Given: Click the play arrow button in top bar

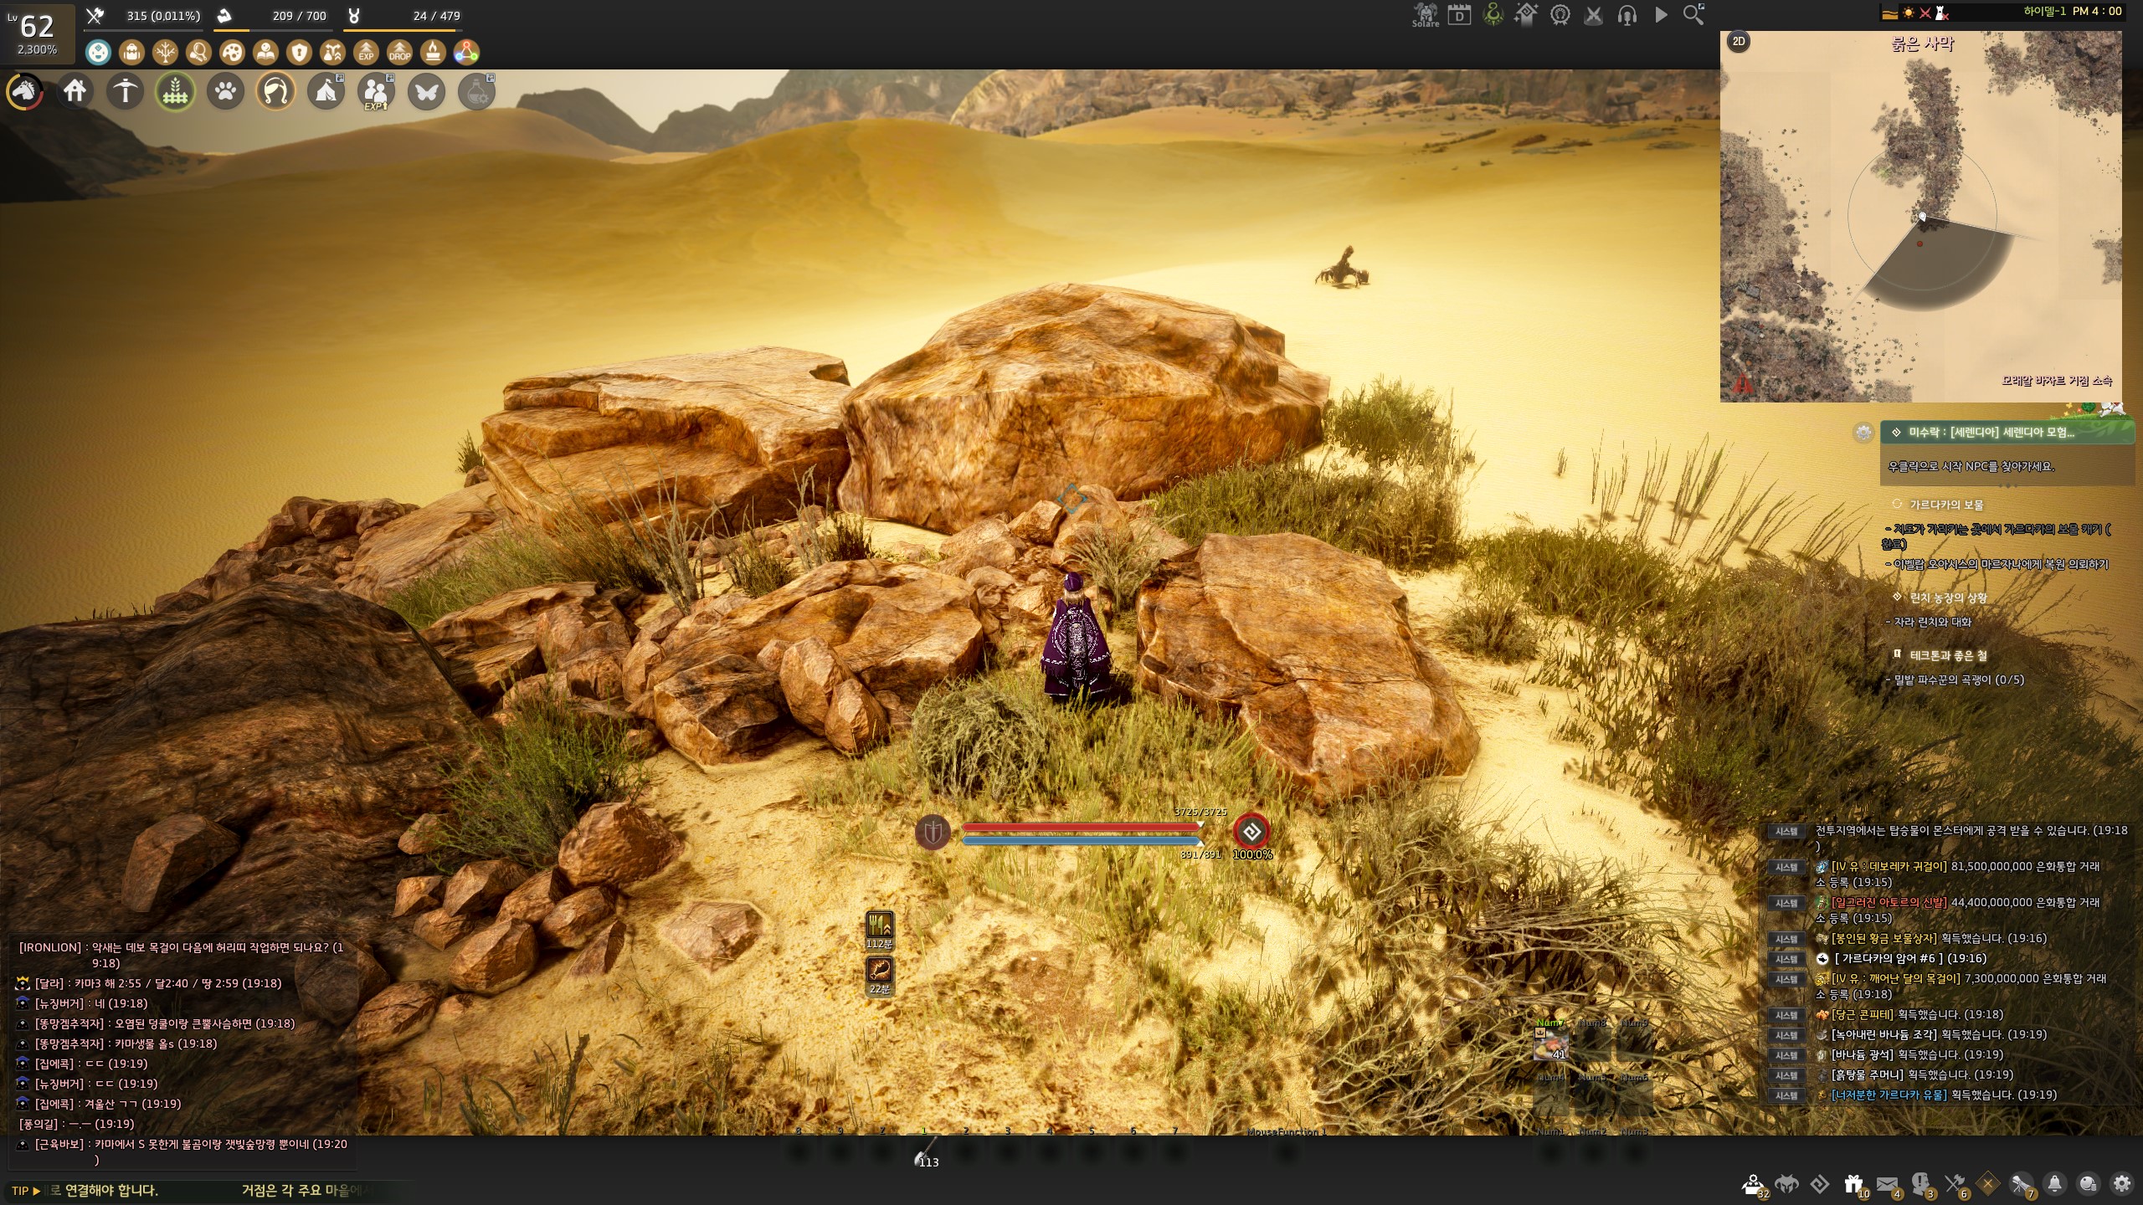Looking at the screenshot, I should (1661, 15).
